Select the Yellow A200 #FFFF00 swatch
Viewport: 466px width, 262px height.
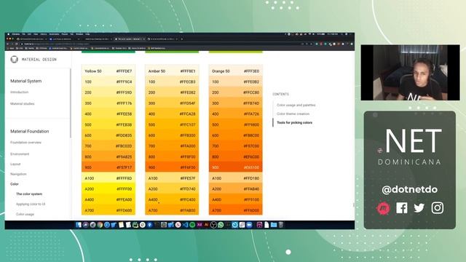tap(108, 189)
